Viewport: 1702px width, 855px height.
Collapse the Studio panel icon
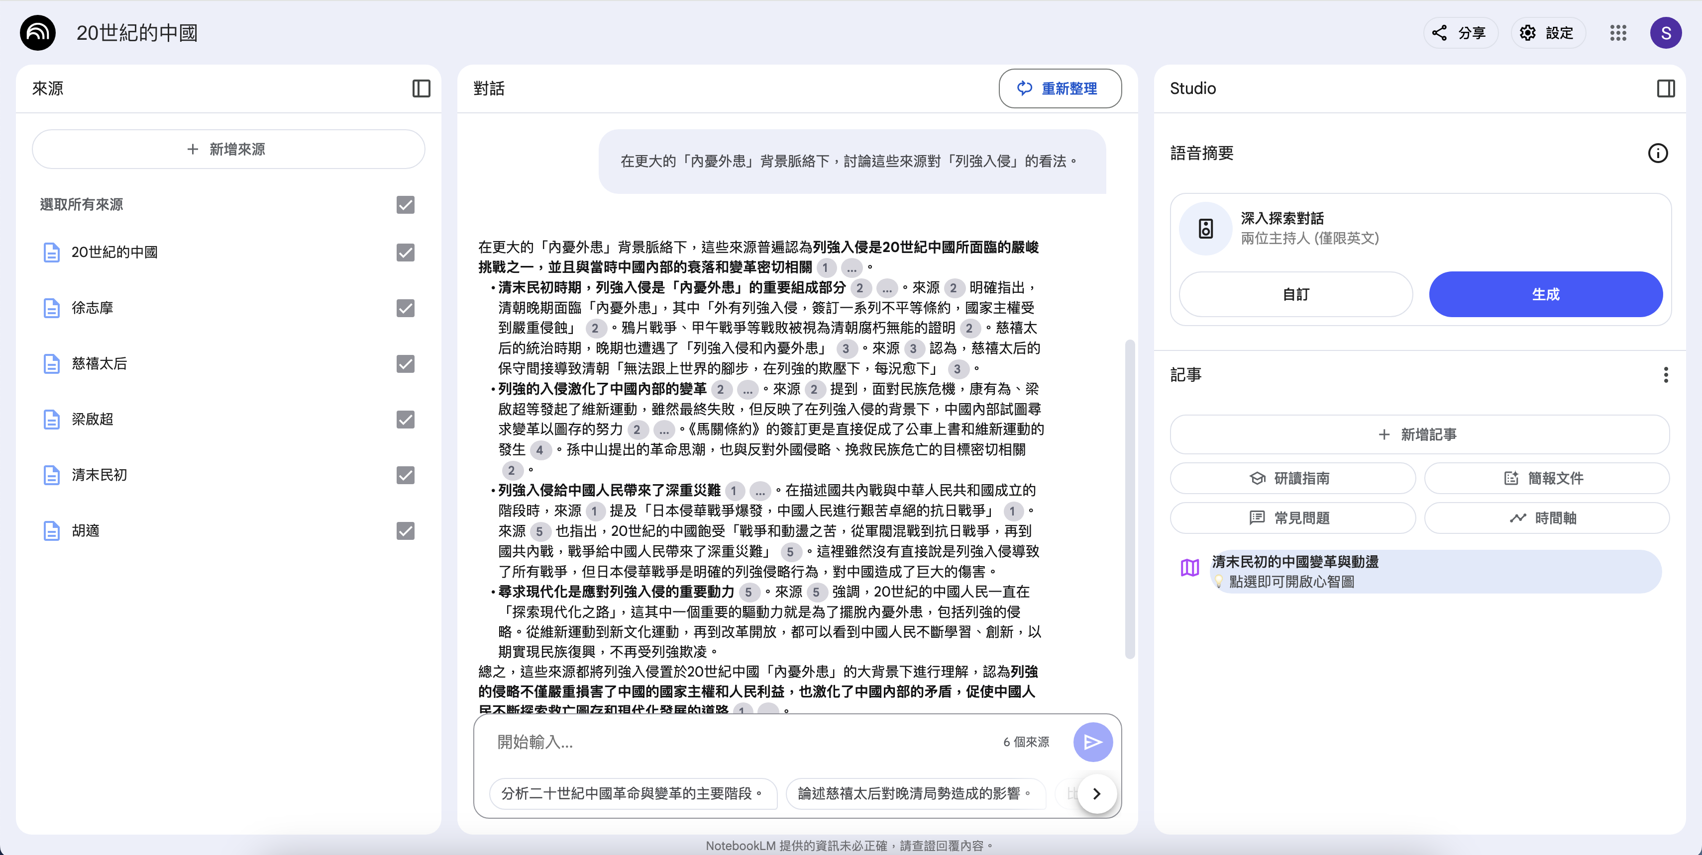point(1666,88)
